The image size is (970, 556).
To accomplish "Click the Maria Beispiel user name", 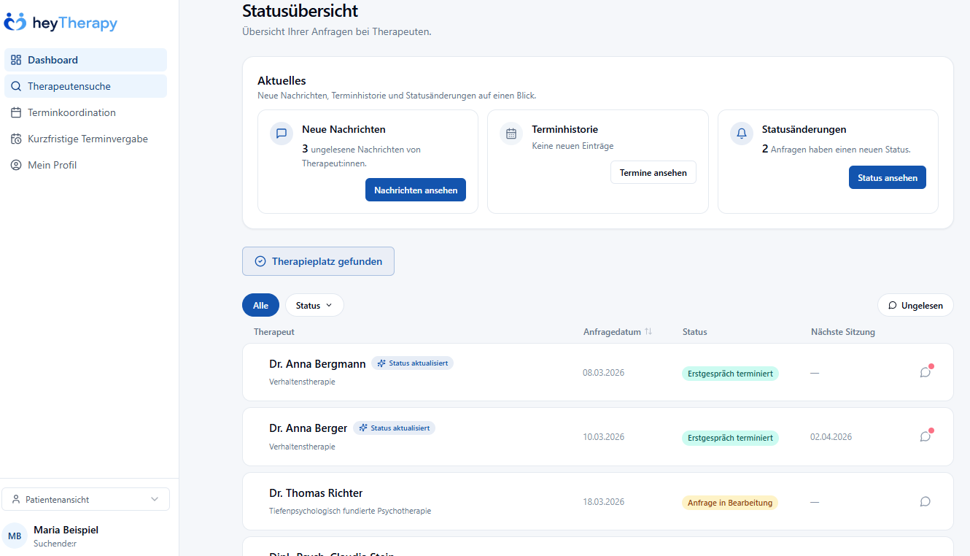I will tap(66, 530).
